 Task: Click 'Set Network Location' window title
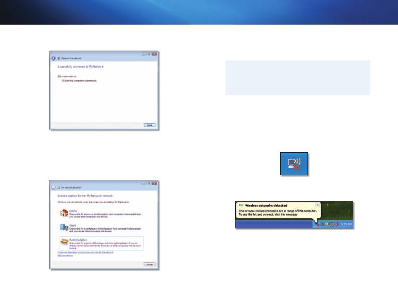[71, 188]
